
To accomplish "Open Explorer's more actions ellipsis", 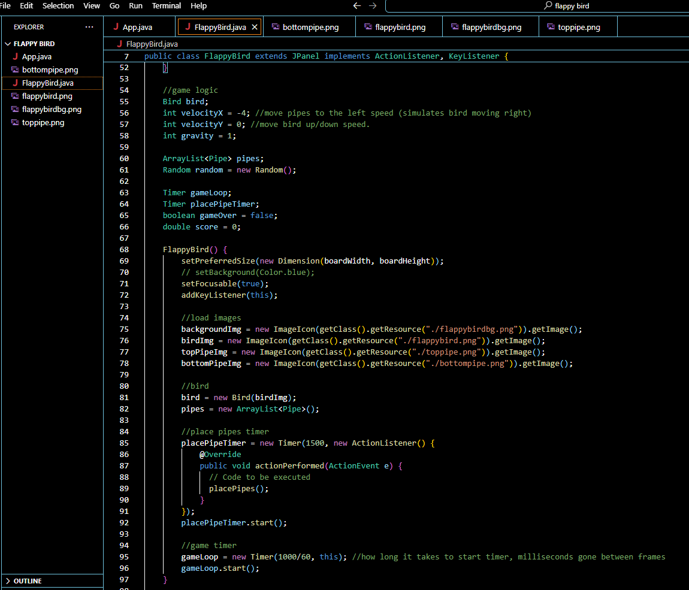I will pos(89,27).
